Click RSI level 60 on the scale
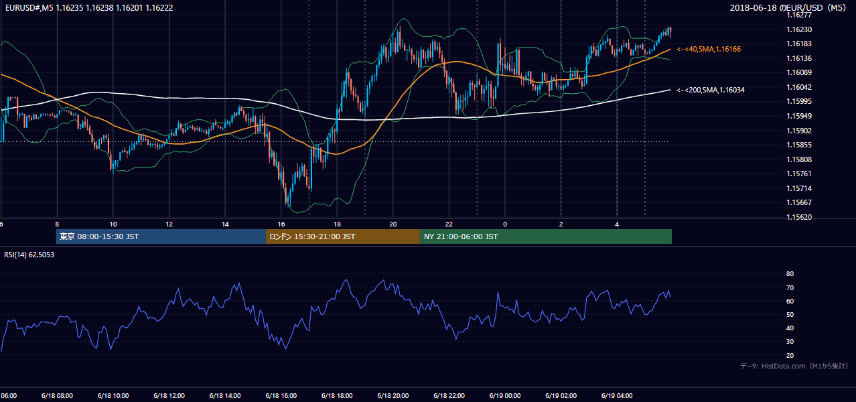 tap(790, 301)
